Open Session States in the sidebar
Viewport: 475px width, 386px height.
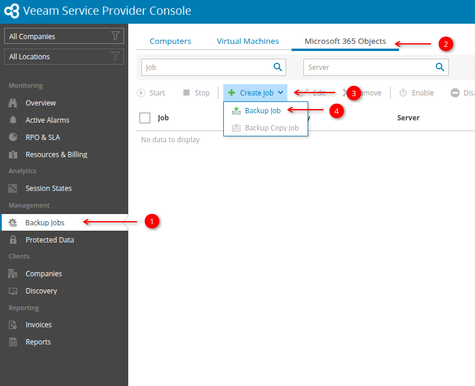click(48, 189)
